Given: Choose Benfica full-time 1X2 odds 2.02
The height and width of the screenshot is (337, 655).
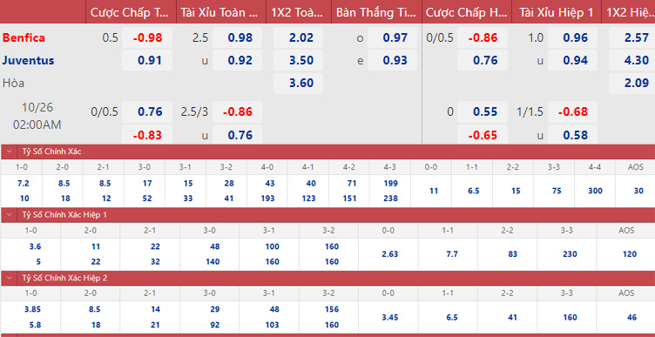Looking at the screenshot, I should pos(298,38).
